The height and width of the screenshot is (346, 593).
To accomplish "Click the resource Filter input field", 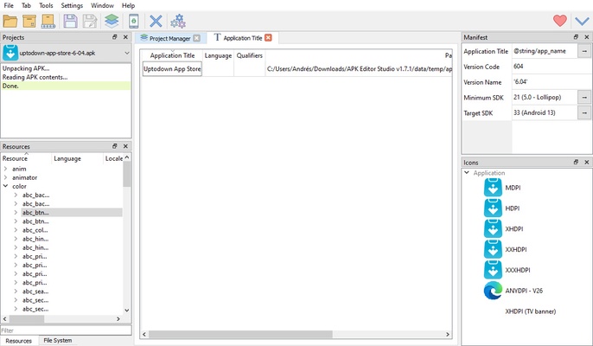I will pos(67,330).
